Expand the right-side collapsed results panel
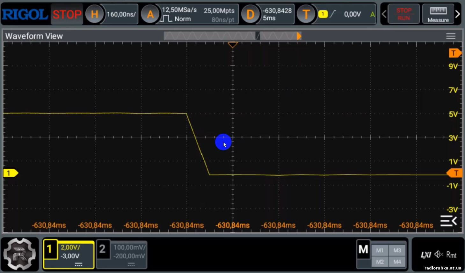The width and height of the screenshot is (465, 273). tap(448, 221)
